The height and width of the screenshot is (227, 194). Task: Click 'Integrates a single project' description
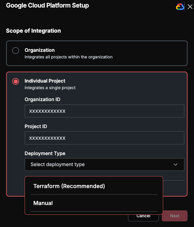[x=50, y=88]
